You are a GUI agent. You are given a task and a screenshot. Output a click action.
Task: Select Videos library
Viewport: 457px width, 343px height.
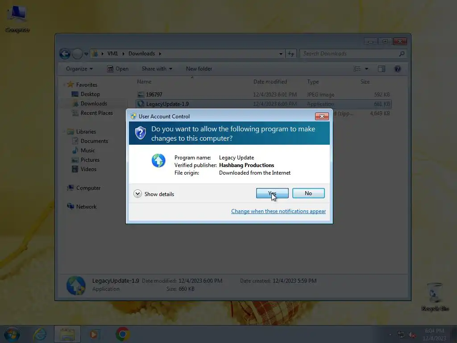[x=88, y=169]
